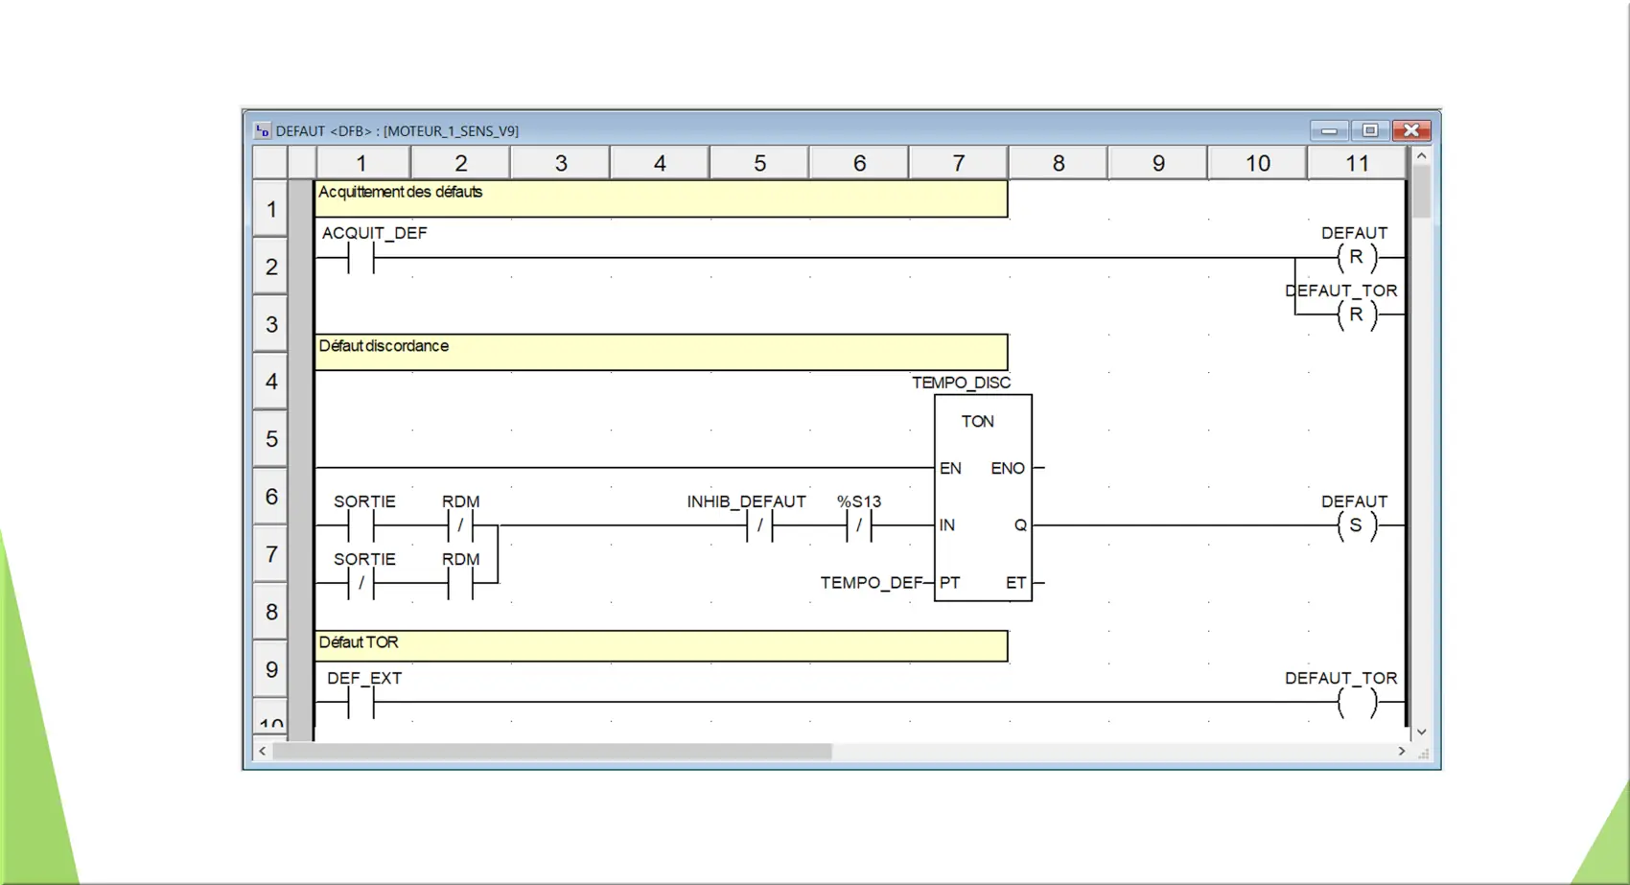
Task: Select row header 9
Action: coord(271,669)
